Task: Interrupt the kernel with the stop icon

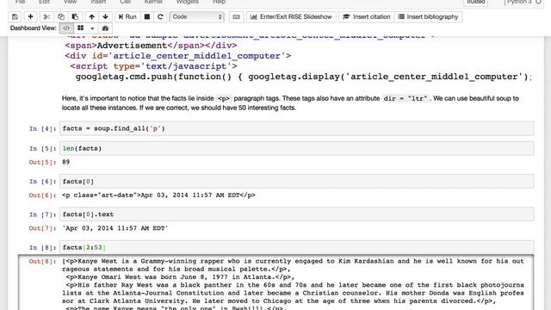Action: (147, 17)
